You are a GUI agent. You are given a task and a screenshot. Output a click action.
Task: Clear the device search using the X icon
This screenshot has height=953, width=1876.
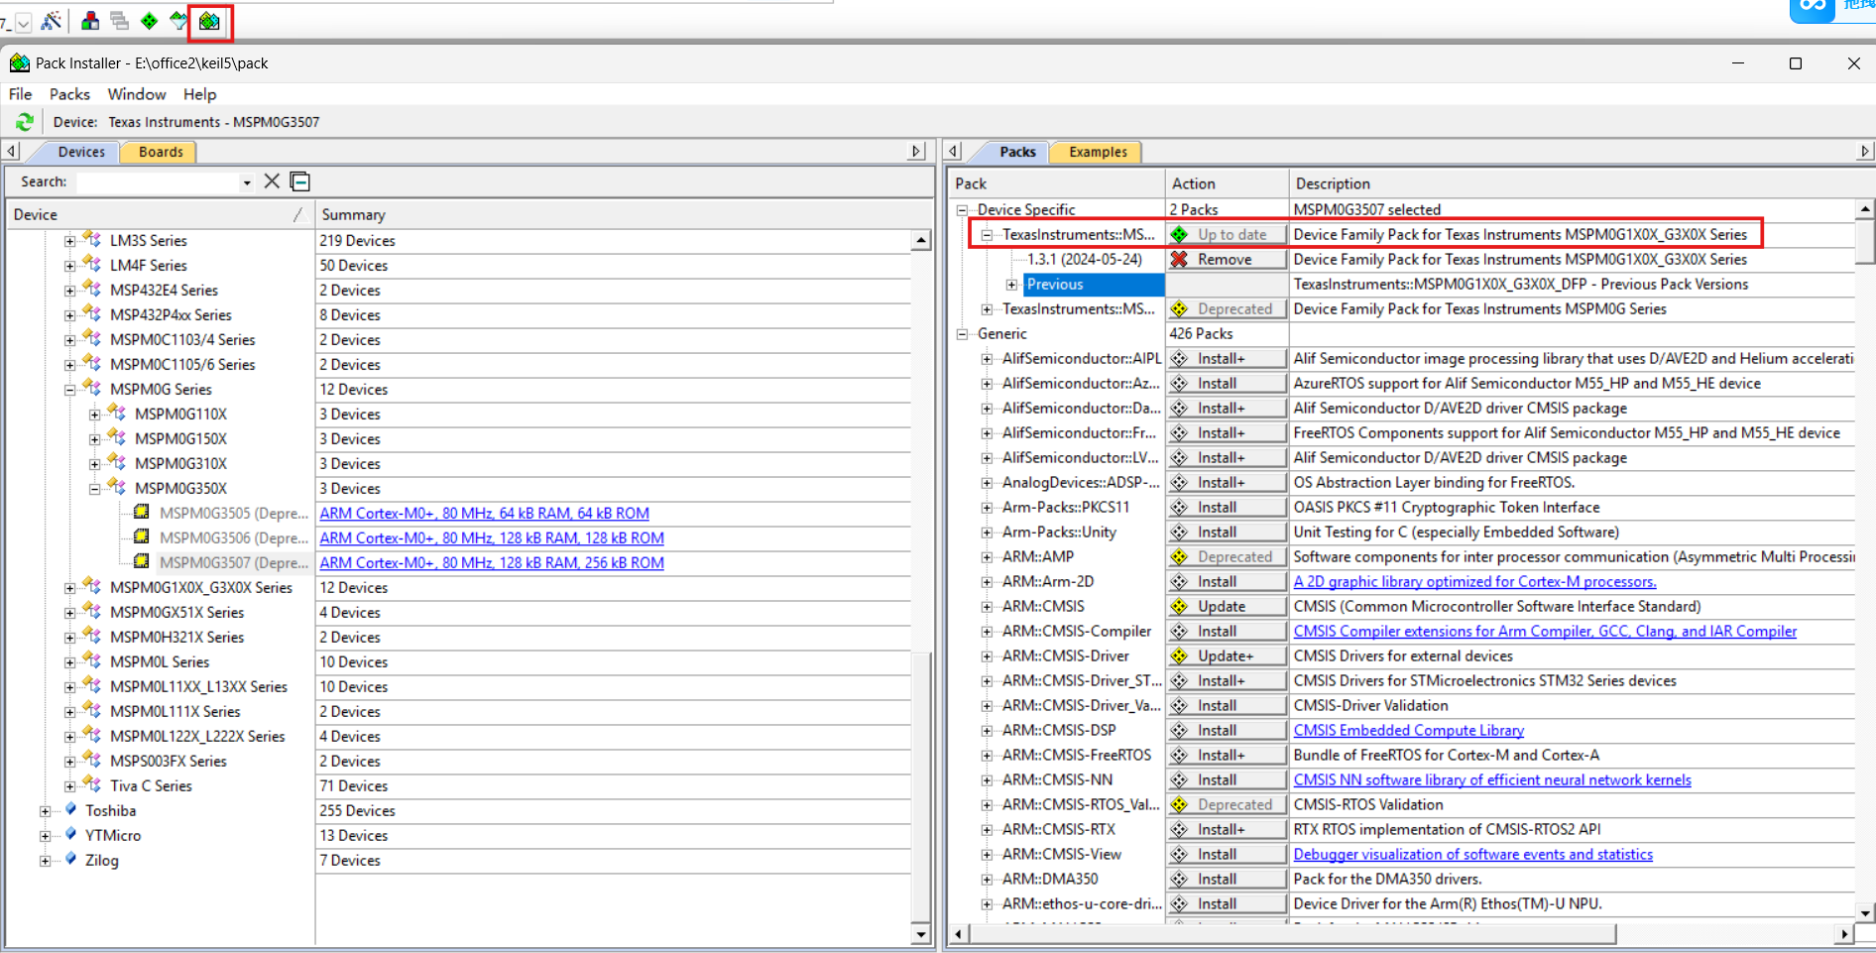[272, 181]
